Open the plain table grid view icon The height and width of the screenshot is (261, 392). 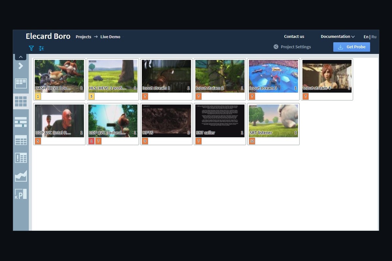[21, 140]
